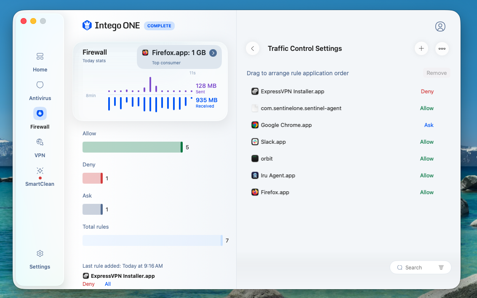477x298 pixels.
Task: Open the Antivirus shield section
Action: coord(40,90)
